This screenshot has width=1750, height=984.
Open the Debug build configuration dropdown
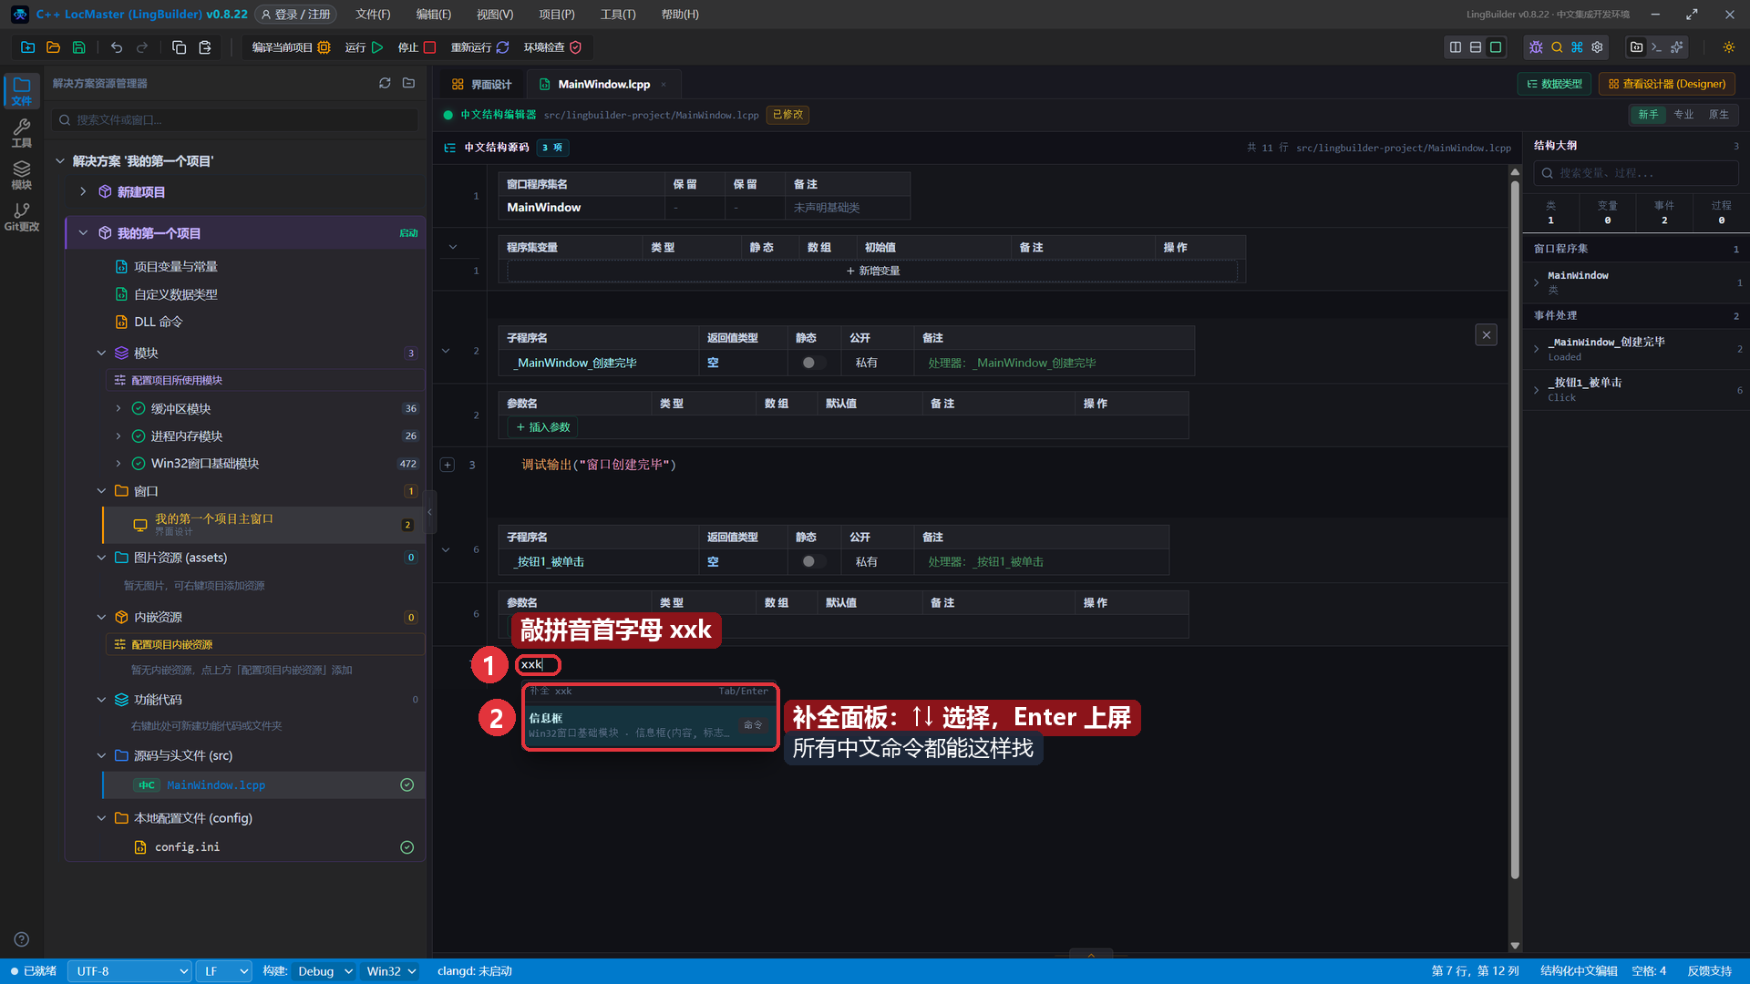click(x=324, y=971)
